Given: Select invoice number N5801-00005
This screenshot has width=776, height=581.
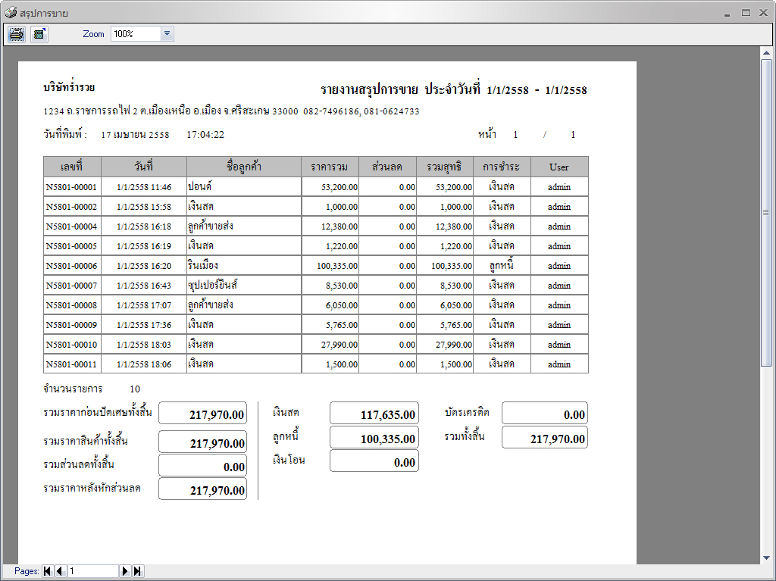Looking at the screenshot, I should [72, 246].
